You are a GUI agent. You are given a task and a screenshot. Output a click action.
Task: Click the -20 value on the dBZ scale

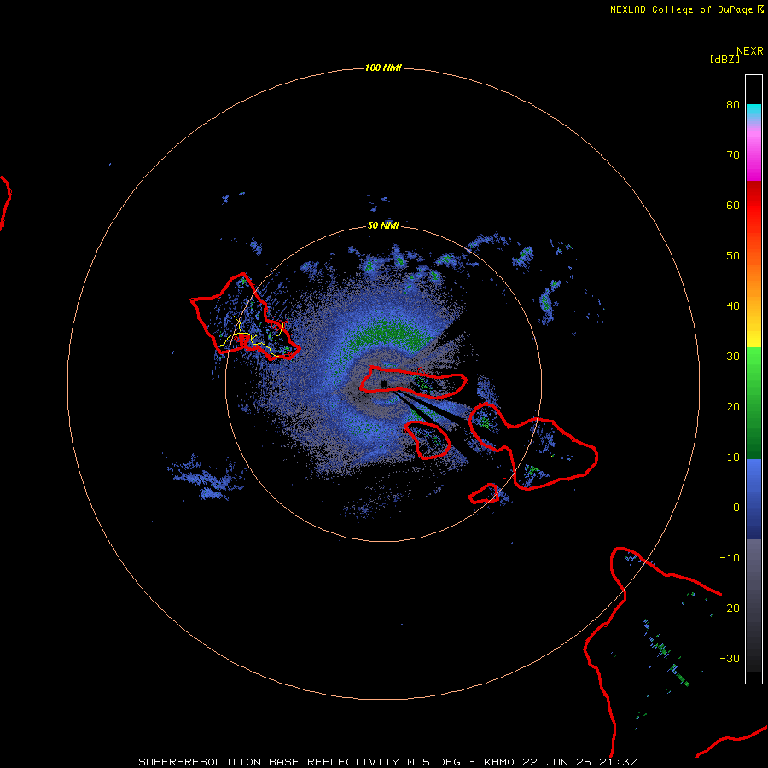click(730, 608)
